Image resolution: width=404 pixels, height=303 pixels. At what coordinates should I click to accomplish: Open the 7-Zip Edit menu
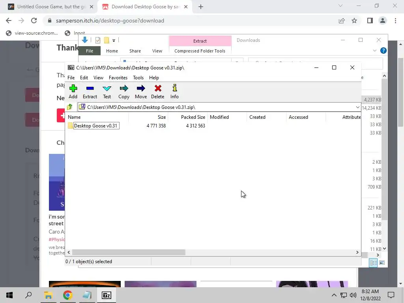pos(84,78)
